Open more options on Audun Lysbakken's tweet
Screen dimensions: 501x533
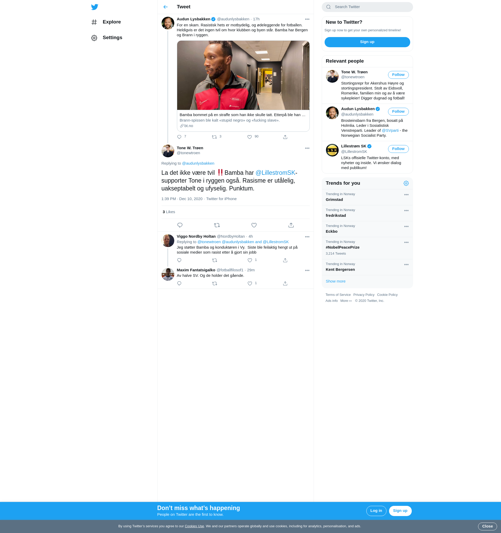click(x=307, y=19)
